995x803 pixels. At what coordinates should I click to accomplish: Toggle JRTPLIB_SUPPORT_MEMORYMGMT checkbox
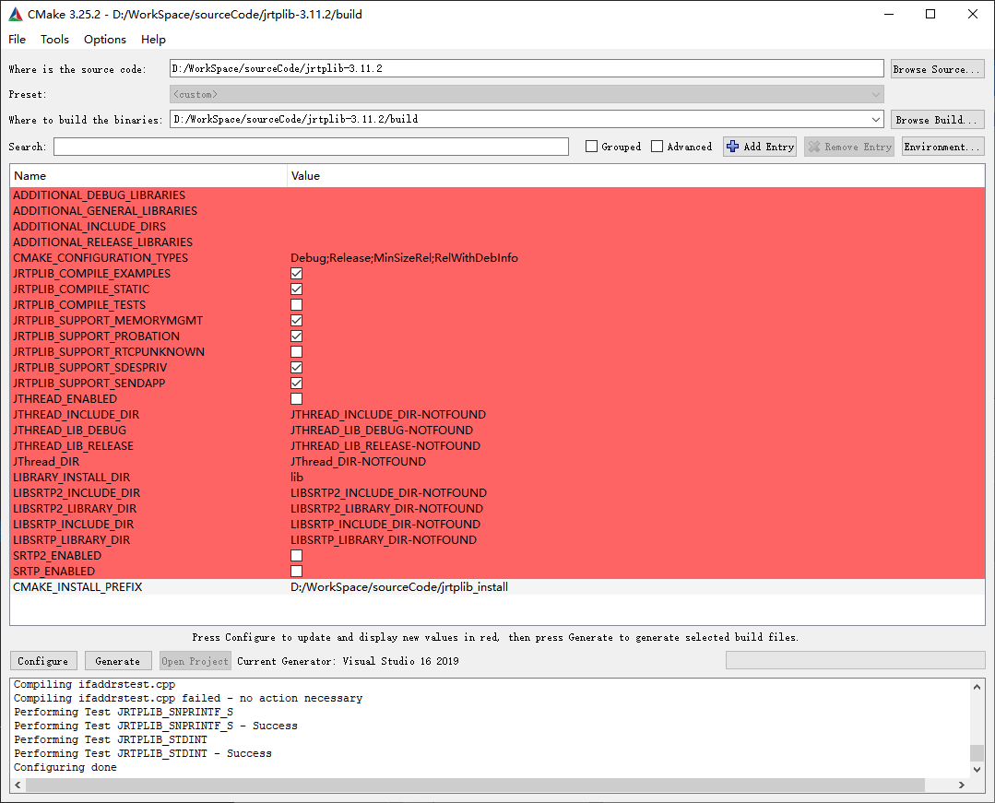click(296, 320)
